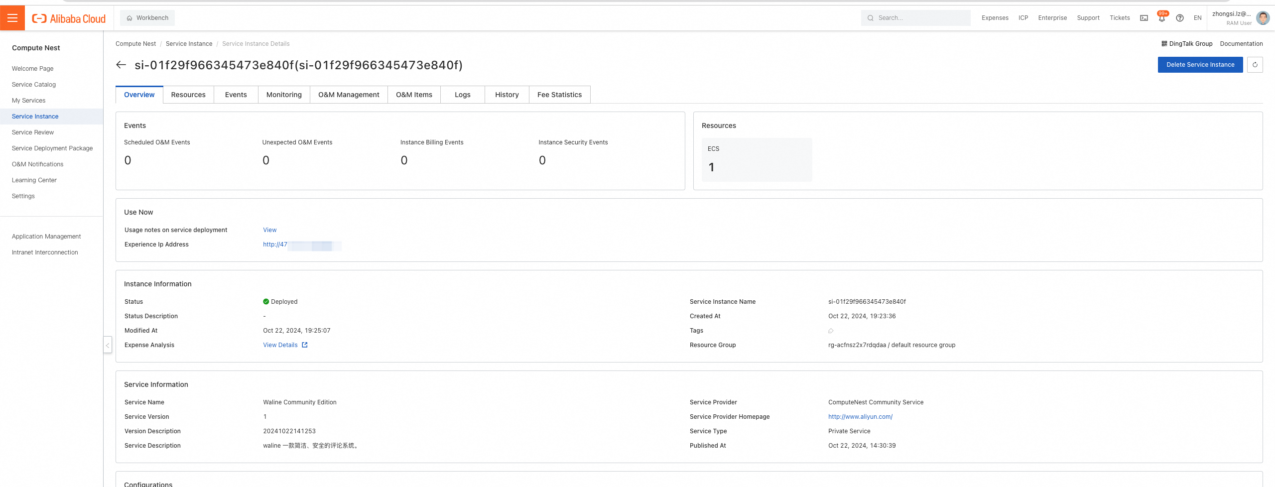
Task: Click the Alibaba Cloud logo
Action: pos(69,18)
